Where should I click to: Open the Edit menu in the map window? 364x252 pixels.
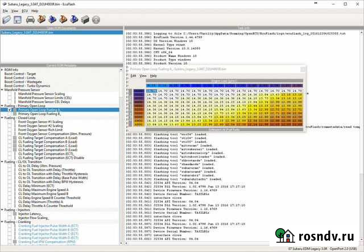click(133, 75)
